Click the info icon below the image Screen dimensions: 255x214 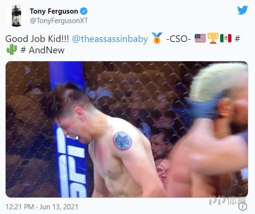click(243, 207)
